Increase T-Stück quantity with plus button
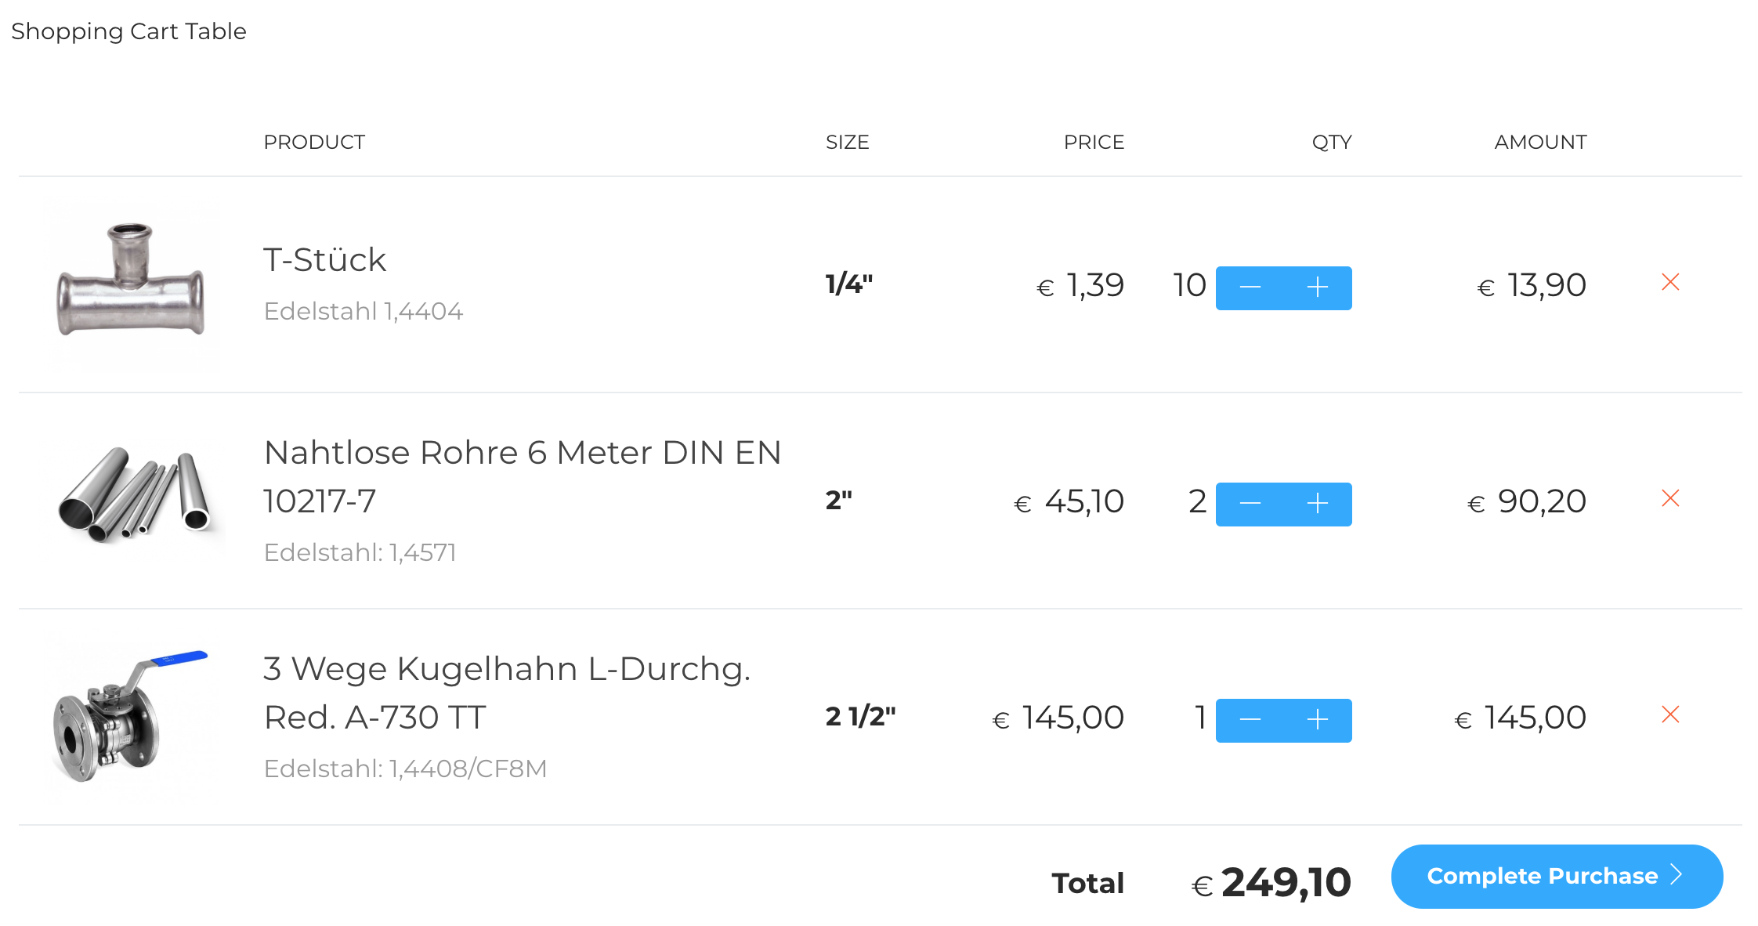 [x=1318, y=288]
